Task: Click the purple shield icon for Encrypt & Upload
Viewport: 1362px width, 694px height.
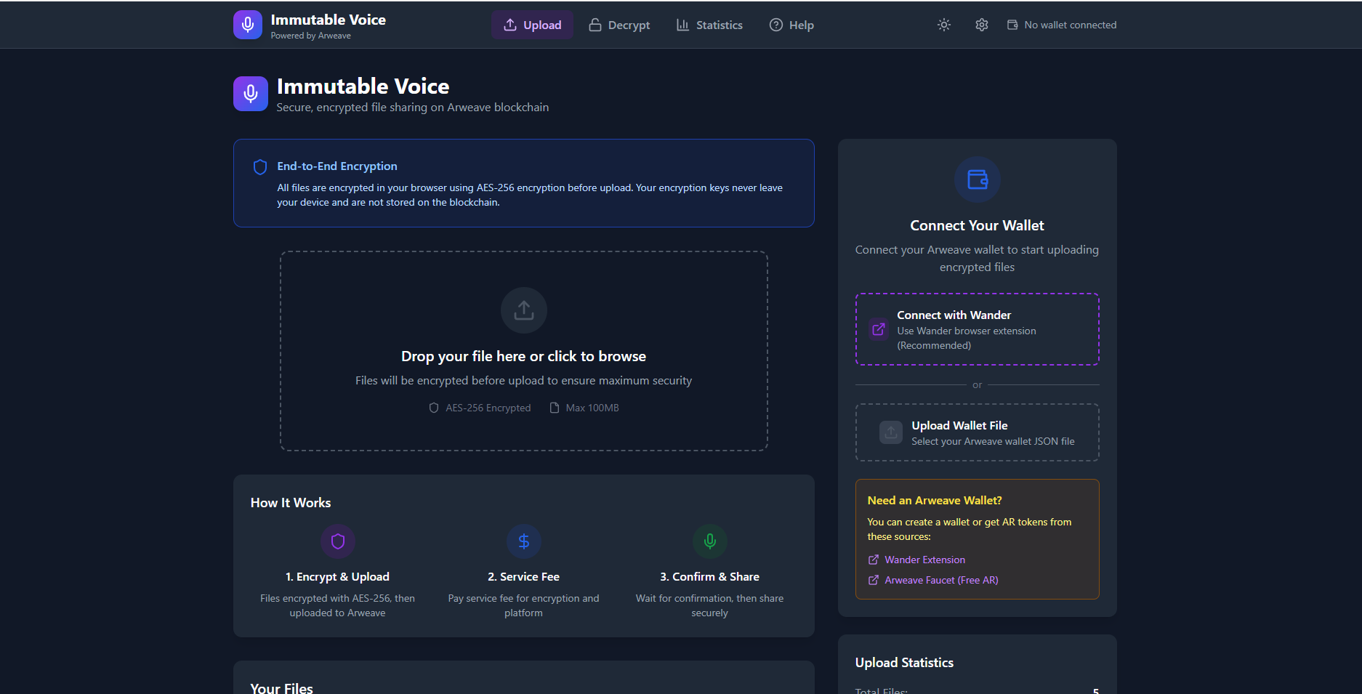Action: coord(338,541)
